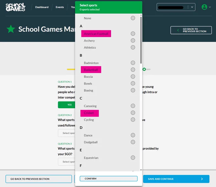Click header Go Back To Previous Section button

(x=191, y=30)
